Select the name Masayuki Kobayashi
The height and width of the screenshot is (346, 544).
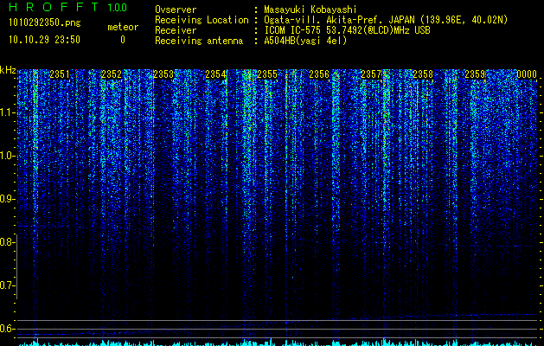[x=310, y=10]
